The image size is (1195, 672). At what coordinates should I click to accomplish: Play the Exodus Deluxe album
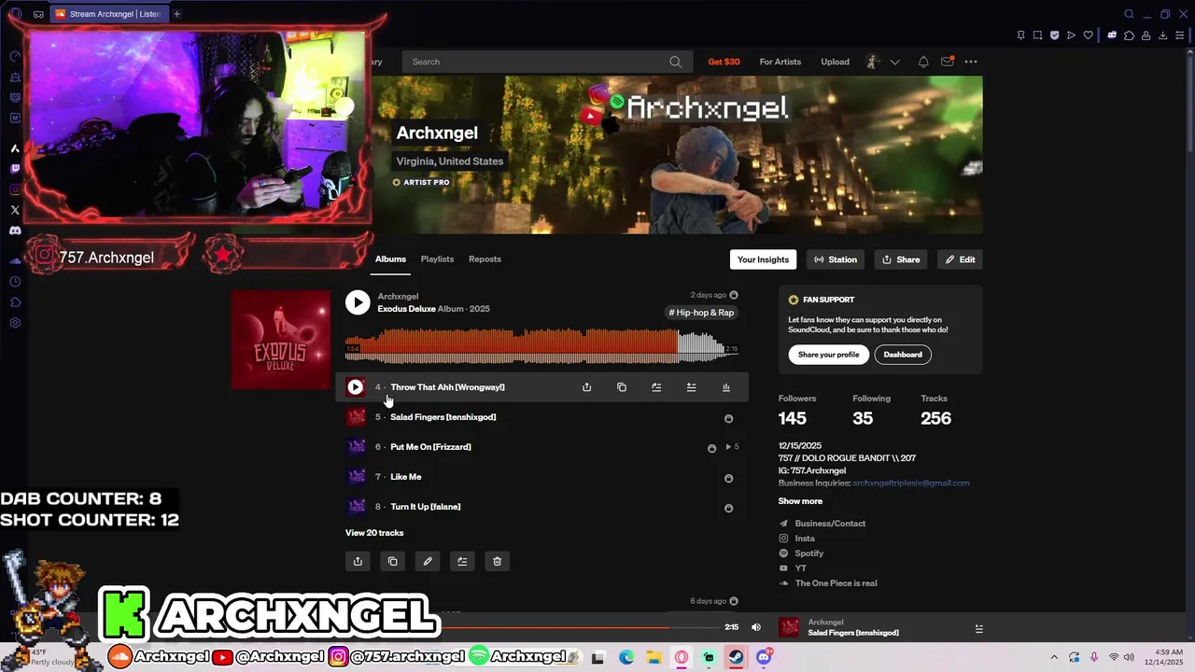point(358,301)
